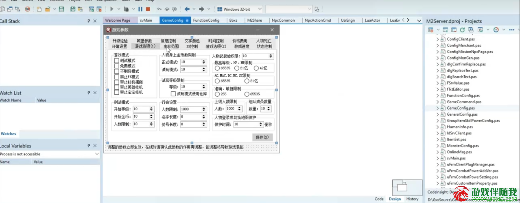Check the 测试模式 checkbox
The height and width of the screenshot is (203, 520).
click(x=117, y=61)
